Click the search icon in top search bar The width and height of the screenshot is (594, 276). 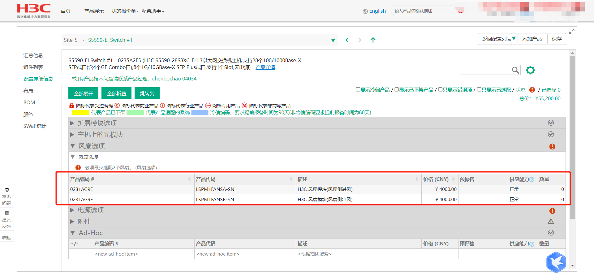[460, 11]
